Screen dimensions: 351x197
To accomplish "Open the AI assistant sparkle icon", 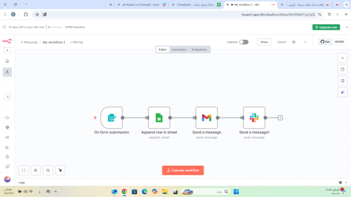I will [343, 92].
